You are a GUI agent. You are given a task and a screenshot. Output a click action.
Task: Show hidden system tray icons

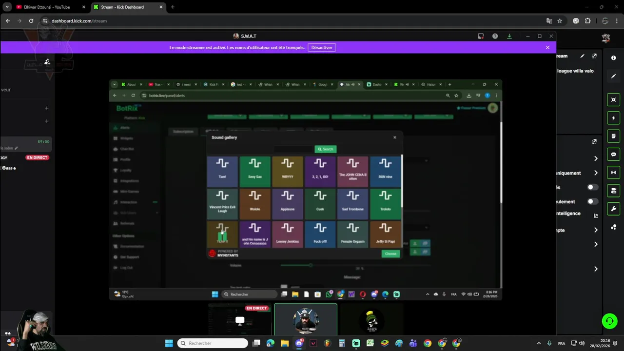[539, 343]
